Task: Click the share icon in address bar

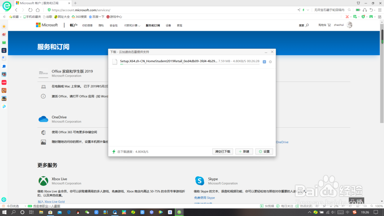Action: point(299,10)
